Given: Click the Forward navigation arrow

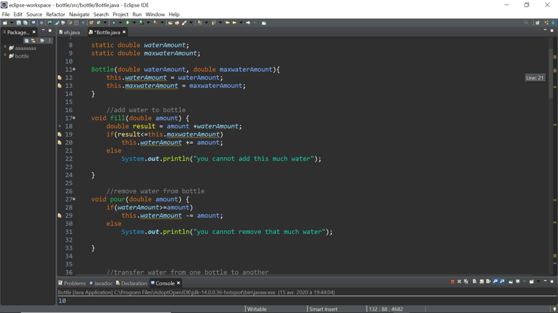Looking at the screenshot, I should click(x=248, y=23).
